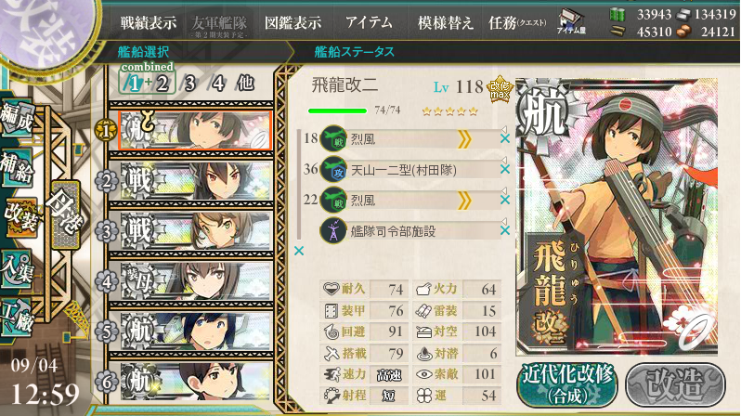The width and height of the screenshot is (741, 416).
Task: Remove 天山一二型(村田隊) using its X mark
Action: tap(505, 169)
